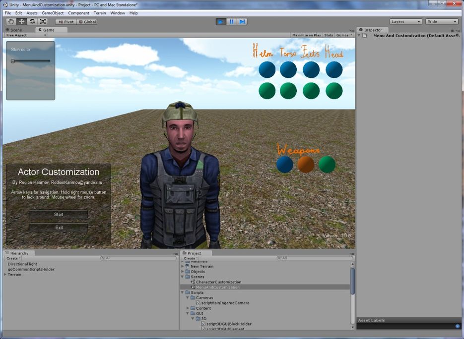Open the Hierarchy Create dropdown
The width and height of the screenshot is (464, 339).
13,258
